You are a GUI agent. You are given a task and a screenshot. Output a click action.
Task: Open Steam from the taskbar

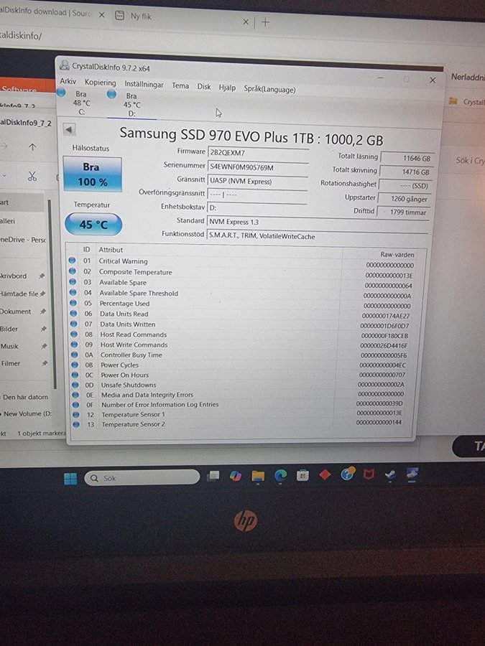click(x=390, y=474)
